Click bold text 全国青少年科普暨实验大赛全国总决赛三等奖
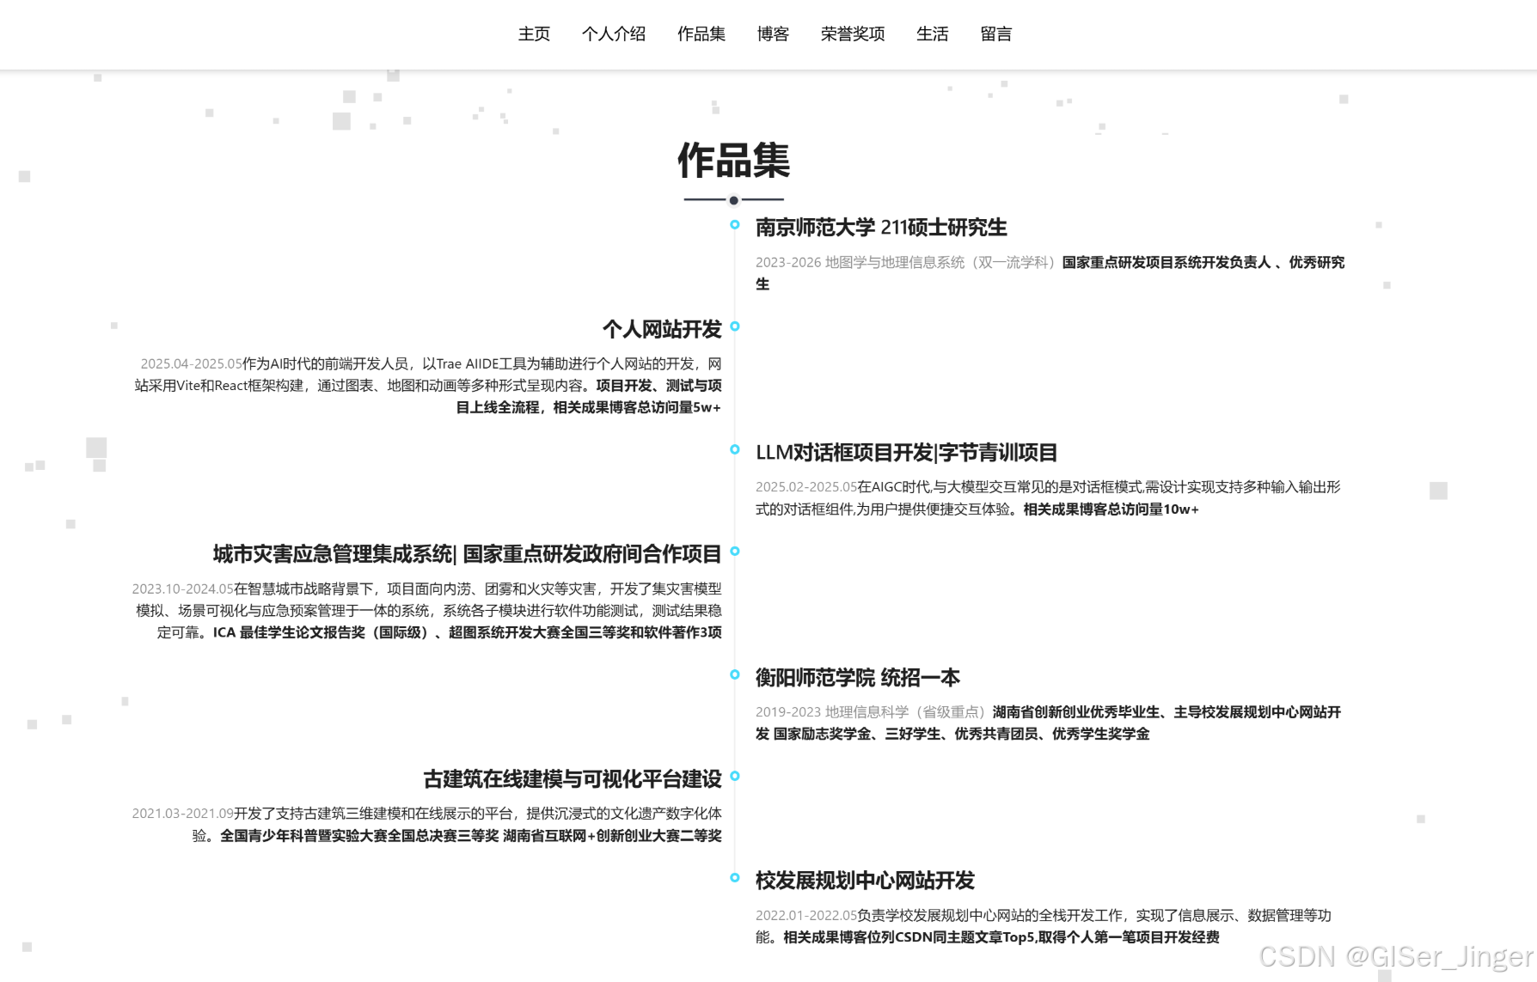Viewport: 1537px width, 982px height. [359, 836]
